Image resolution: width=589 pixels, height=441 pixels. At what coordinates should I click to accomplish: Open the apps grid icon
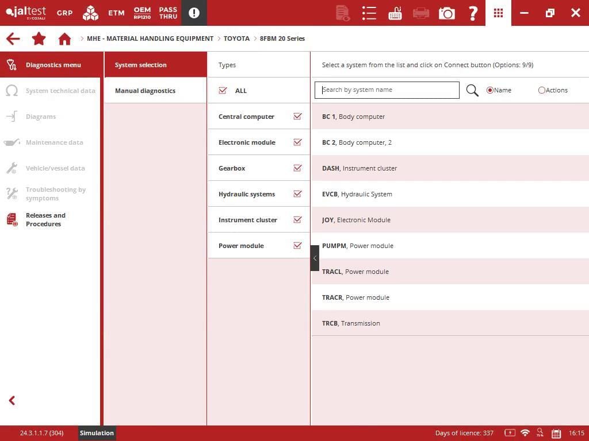tap(498, 13)
